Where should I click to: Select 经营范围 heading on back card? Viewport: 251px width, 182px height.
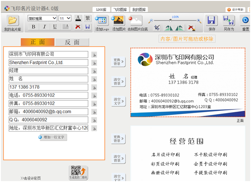(x=187, y=141)
